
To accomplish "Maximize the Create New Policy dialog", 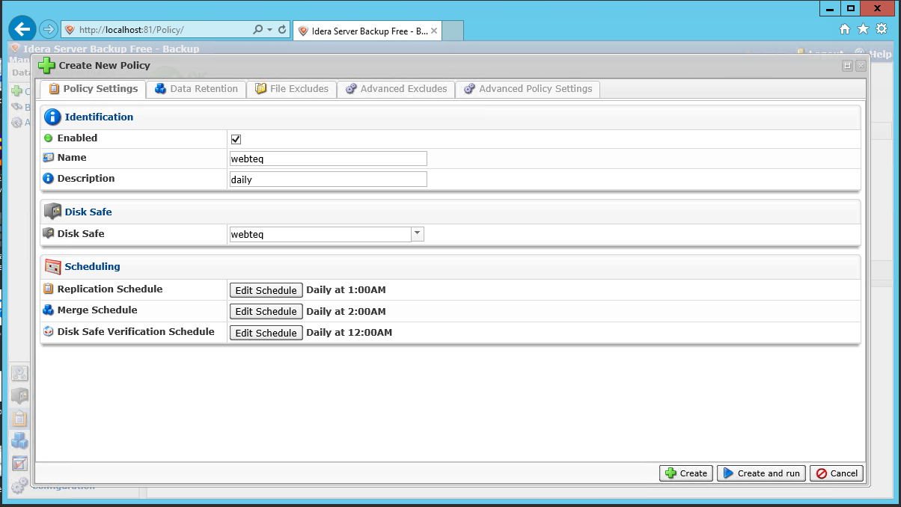I will pyautogui.click(x=848, y=66).
